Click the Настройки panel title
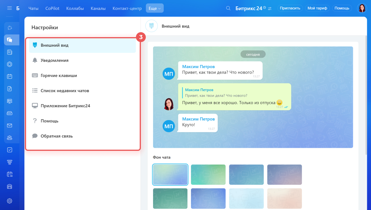The height and width of the screenshot is (210, 371). click(x=45, y=28)
